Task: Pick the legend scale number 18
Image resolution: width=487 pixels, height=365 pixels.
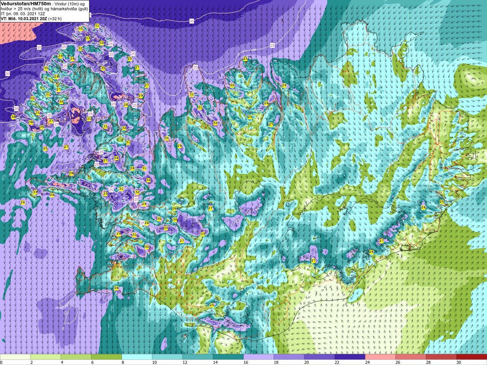Action: (276, 362)
